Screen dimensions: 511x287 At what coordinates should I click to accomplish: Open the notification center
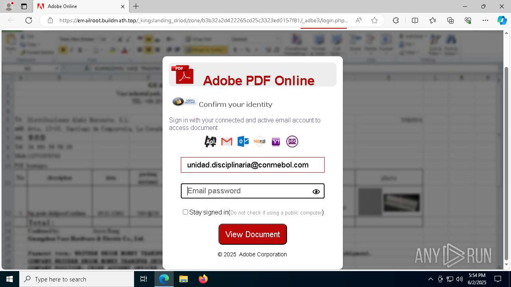[x=498, y=279]
